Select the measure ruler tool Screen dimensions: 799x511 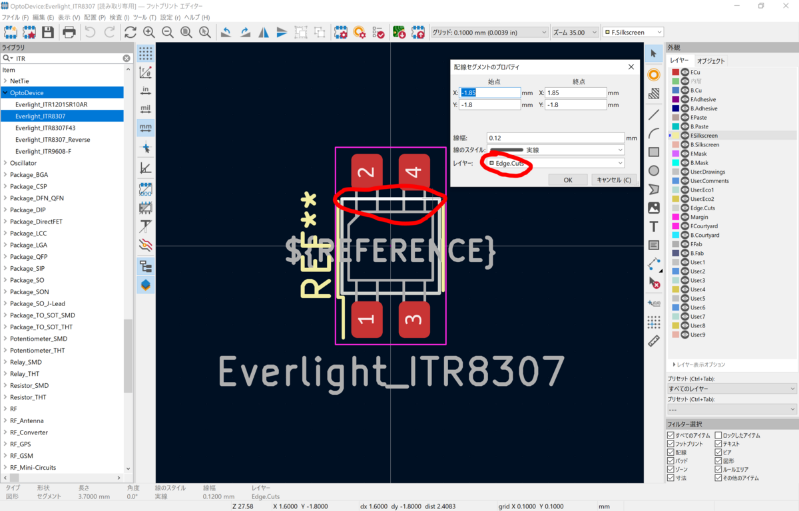tap(654, 341)
